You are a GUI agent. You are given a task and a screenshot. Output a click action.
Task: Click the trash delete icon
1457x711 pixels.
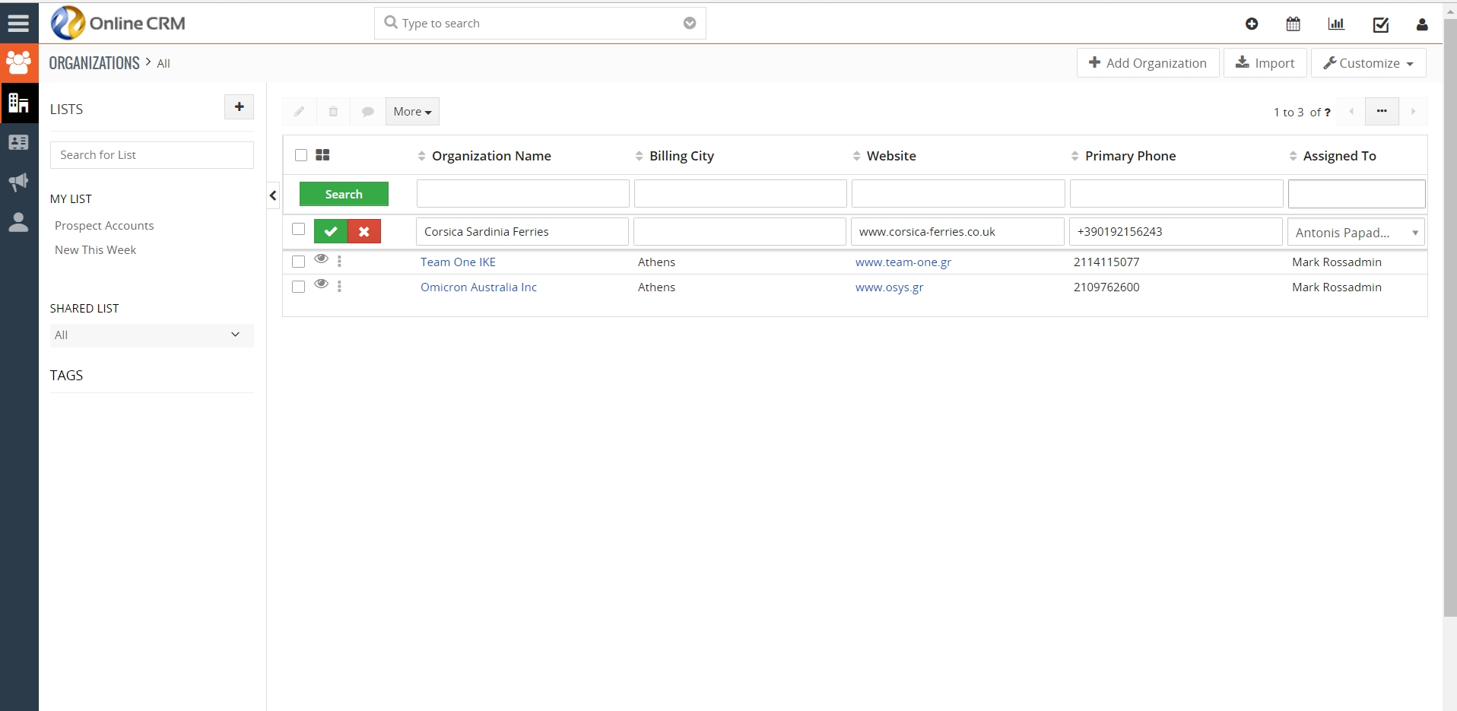click(333, 112)
